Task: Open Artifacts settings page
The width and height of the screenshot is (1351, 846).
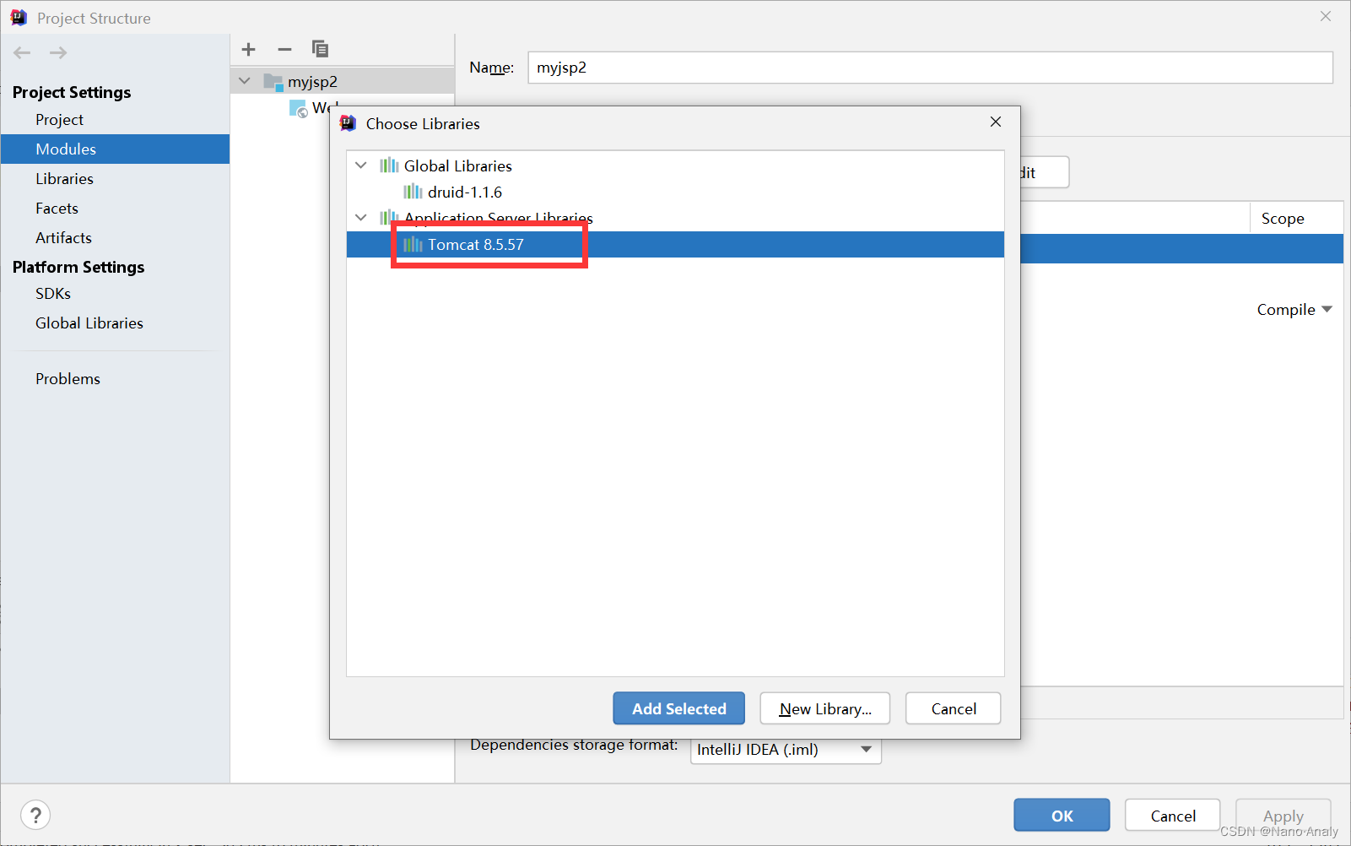Action: (63, 237)
